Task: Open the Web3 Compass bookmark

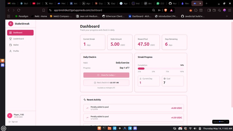Action: pos(61,16)
